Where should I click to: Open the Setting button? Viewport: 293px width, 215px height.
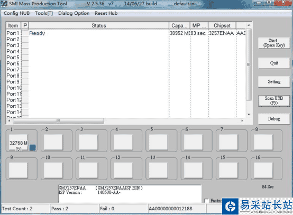[x=274, y=81]
